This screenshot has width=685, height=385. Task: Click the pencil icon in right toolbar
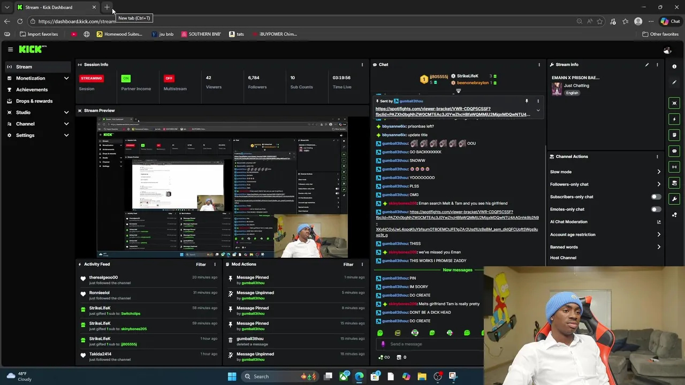point(674,82)
